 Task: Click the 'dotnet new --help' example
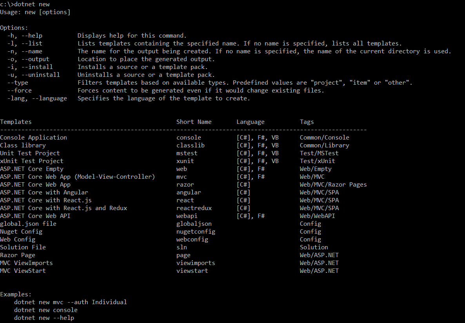(x=44, y=318)
